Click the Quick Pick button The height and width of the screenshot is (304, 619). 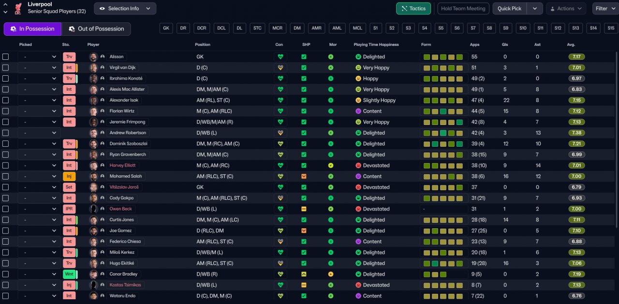[510, 8]
